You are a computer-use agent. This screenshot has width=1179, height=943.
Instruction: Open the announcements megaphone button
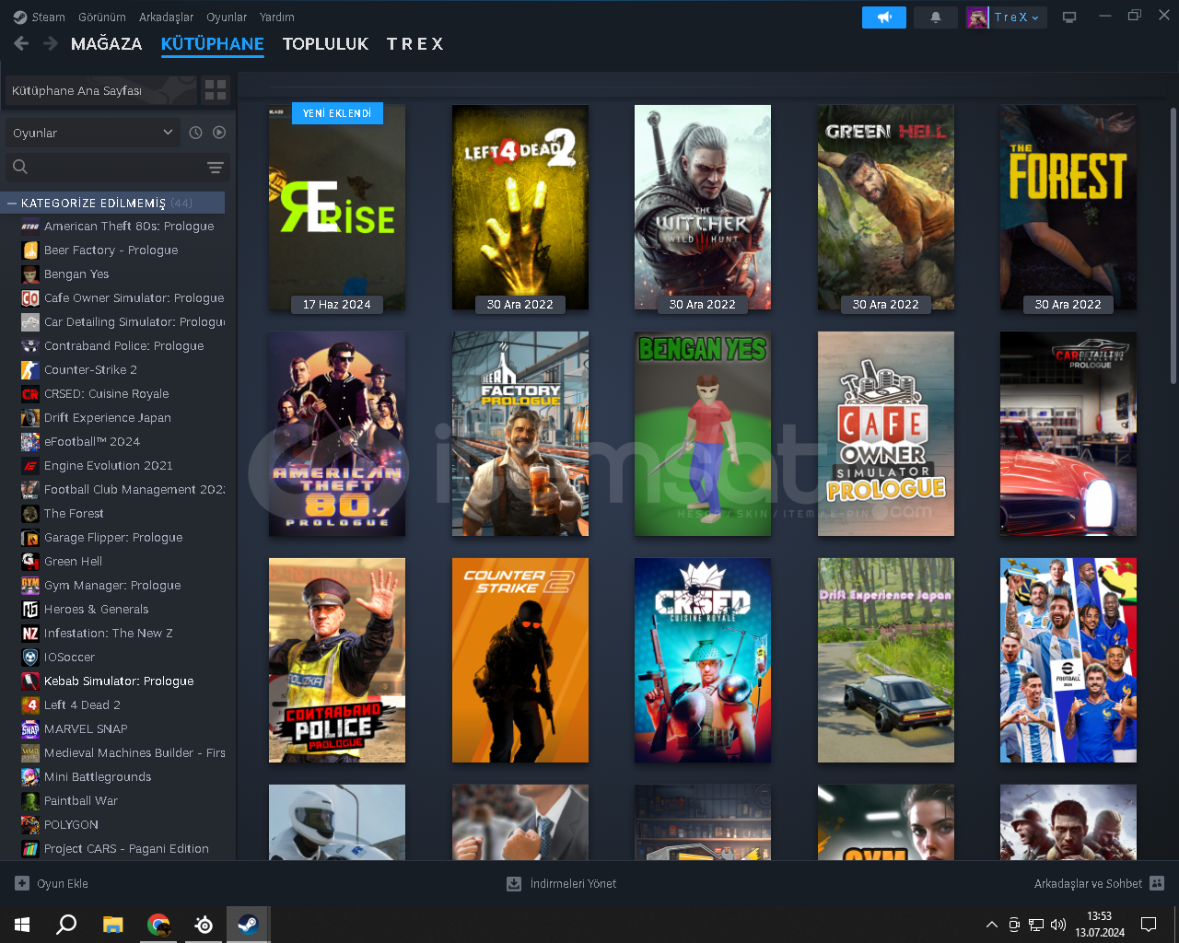(x=884, y=17)
